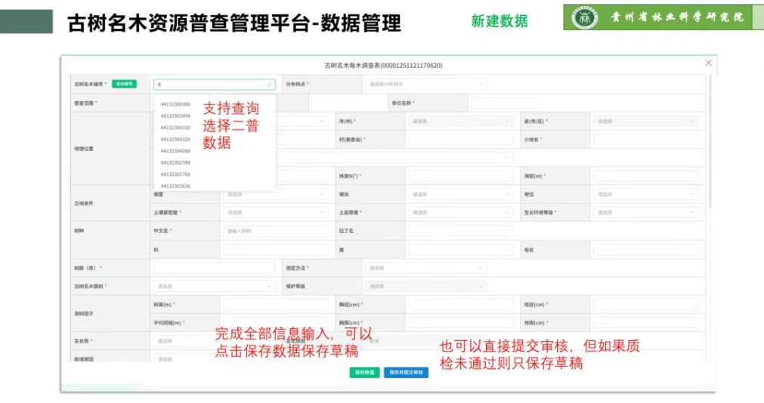The height and width of the screenshot is (403, 764).
Task: Focus the 单位名称 input field
Action: click(x=504, y=103)
